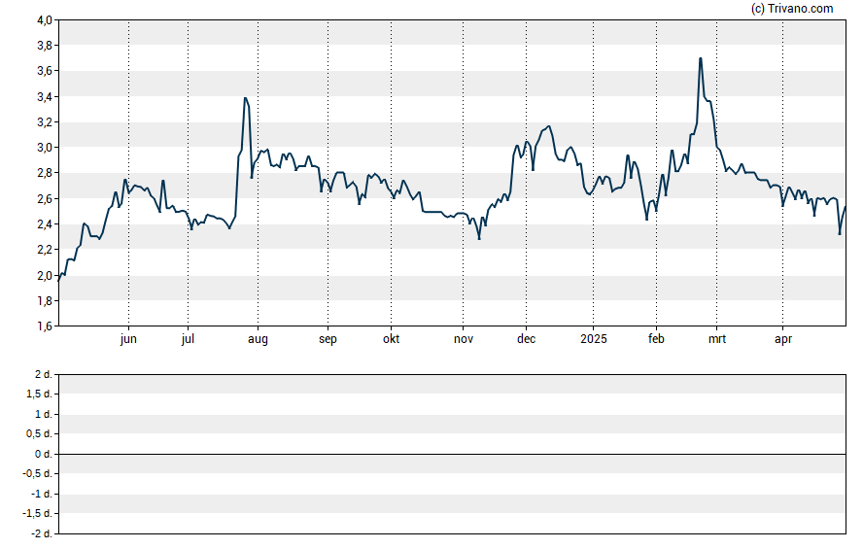Click the '1,5 d.' lower chart label

[40, 394]
